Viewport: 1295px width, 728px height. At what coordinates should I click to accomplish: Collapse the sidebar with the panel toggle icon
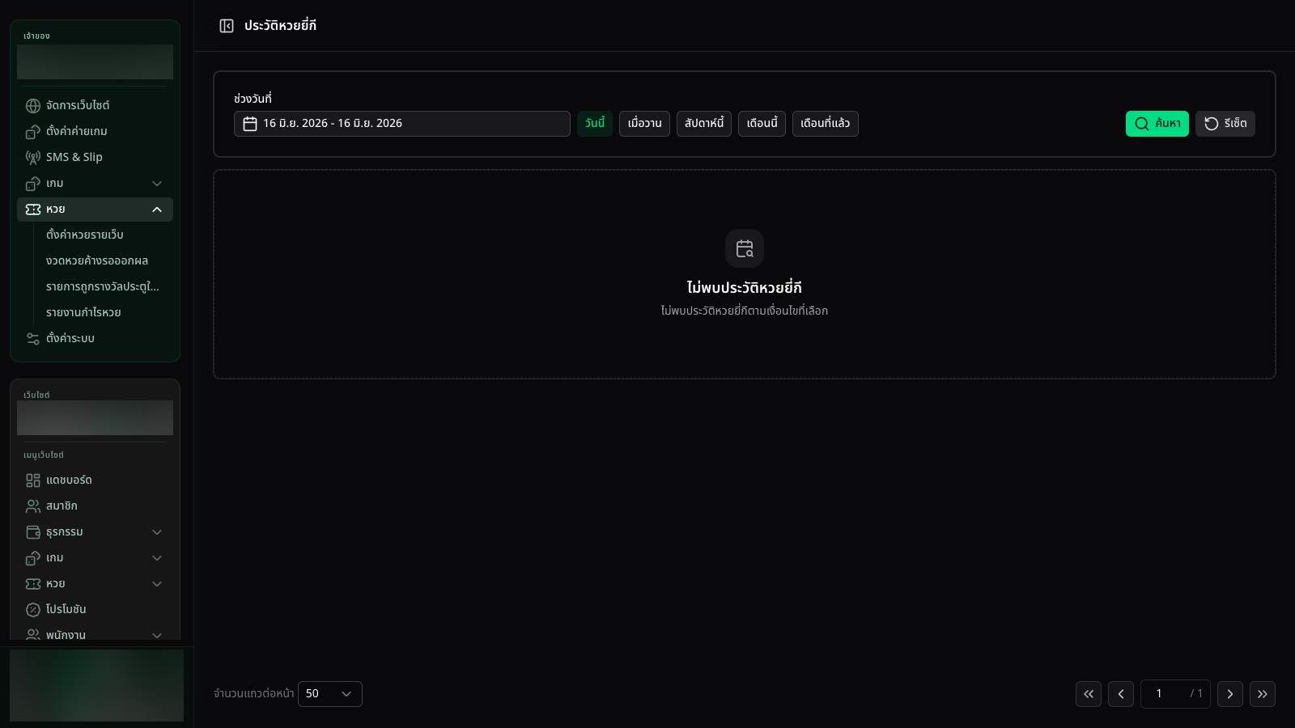tap(227, 26)
